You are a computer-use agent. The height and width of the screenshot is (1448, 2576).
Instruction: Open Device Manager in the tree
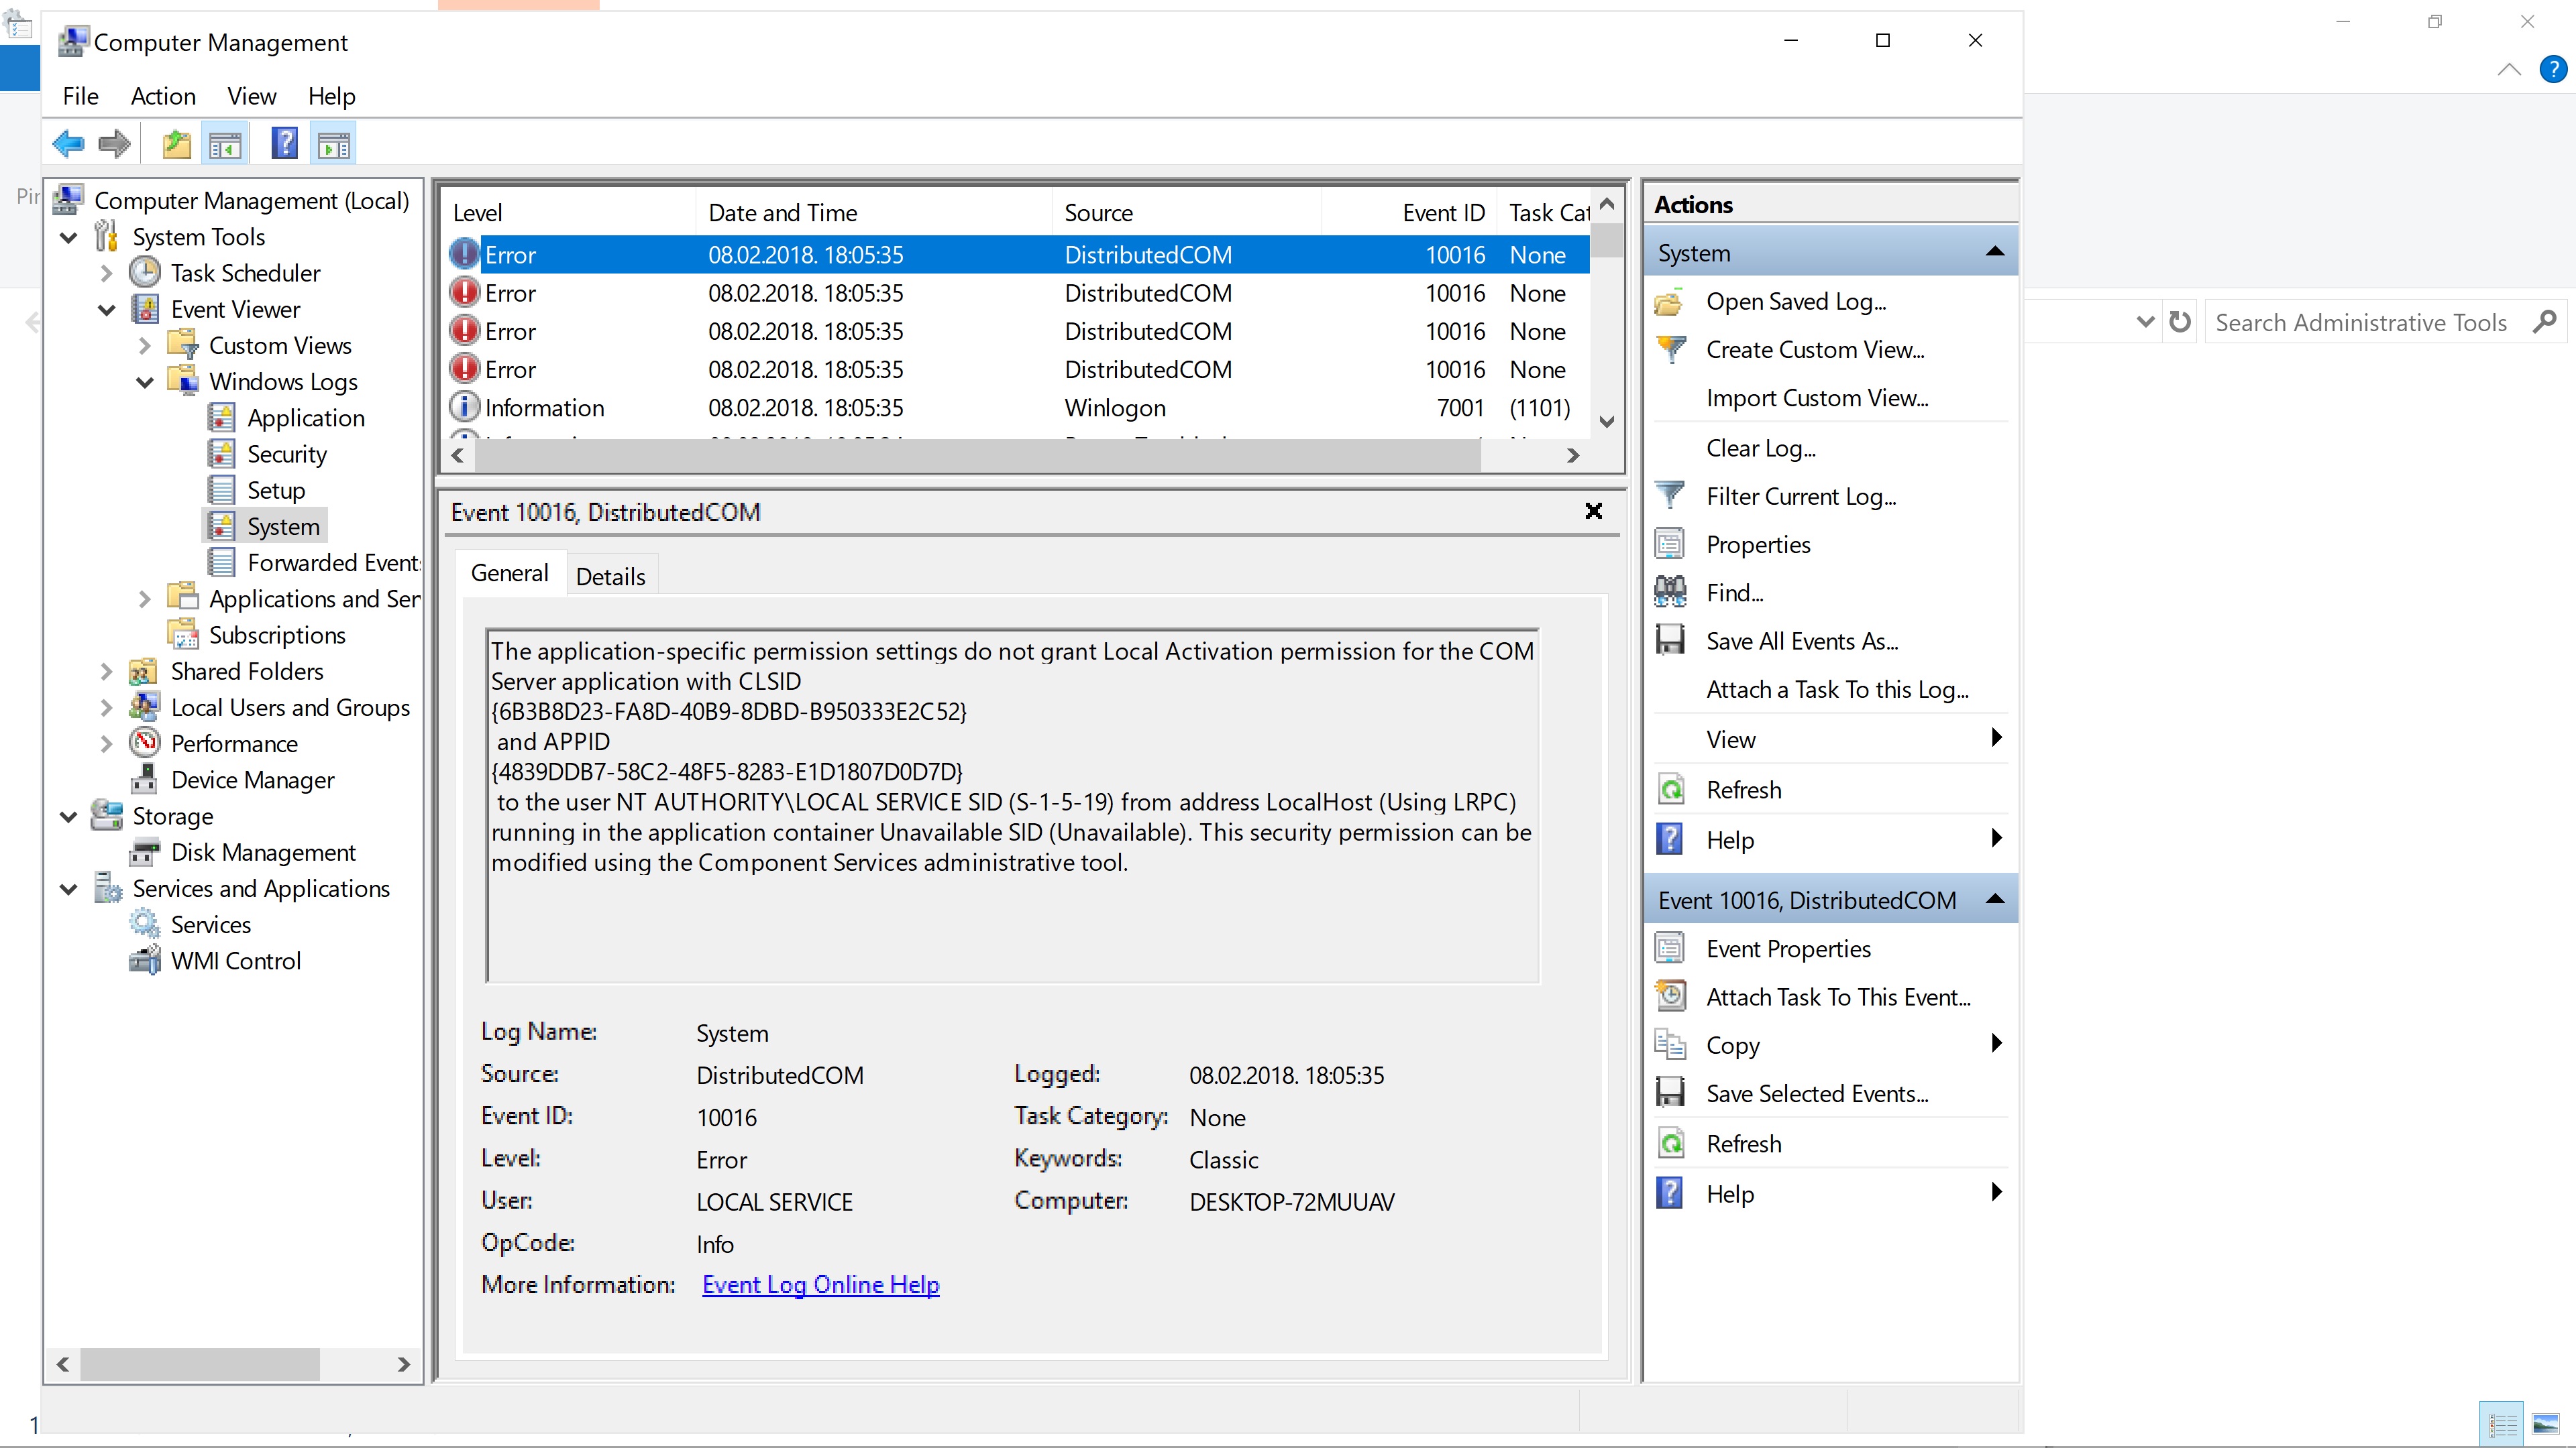point(252,780)
